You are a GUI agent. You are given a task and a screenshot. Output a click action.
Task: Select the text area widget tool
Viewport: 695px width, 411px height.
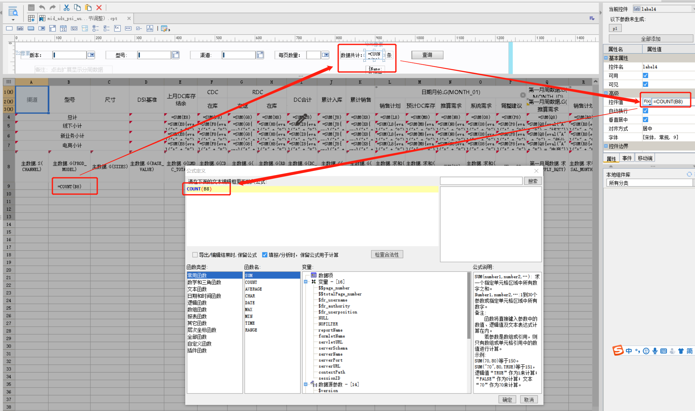117,29
